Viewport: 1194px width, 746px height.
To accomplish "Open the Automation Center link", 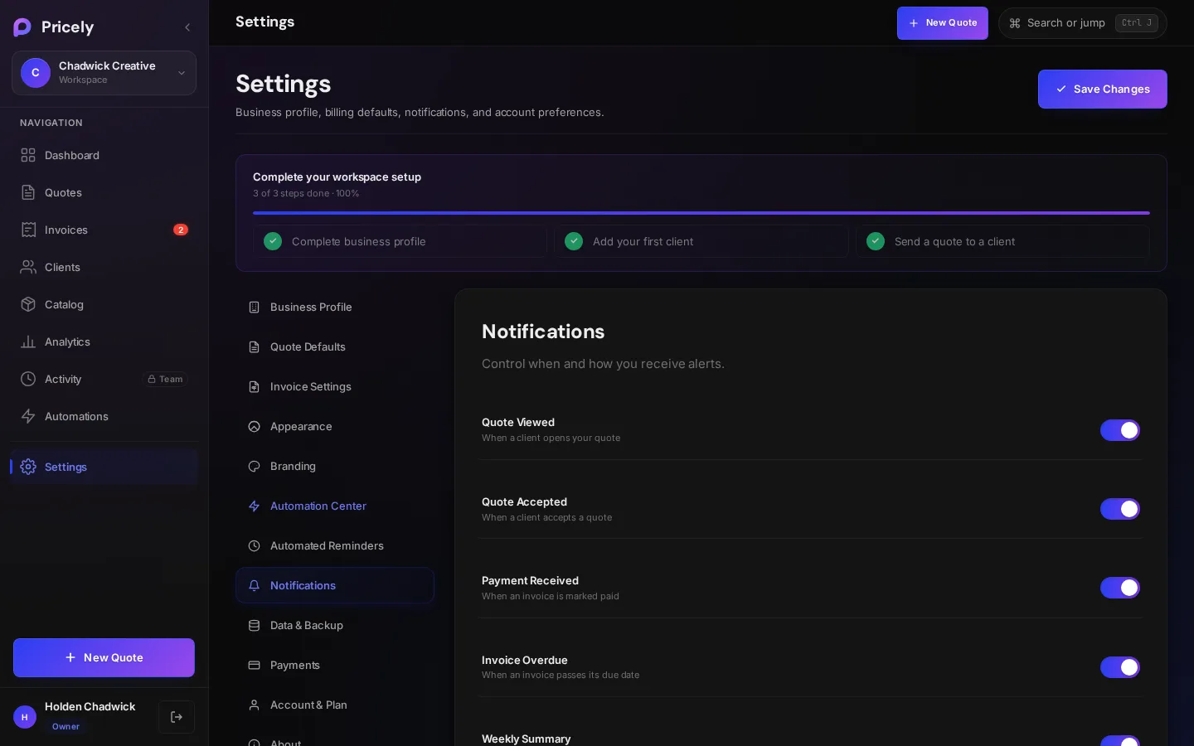I will (335, 506).
